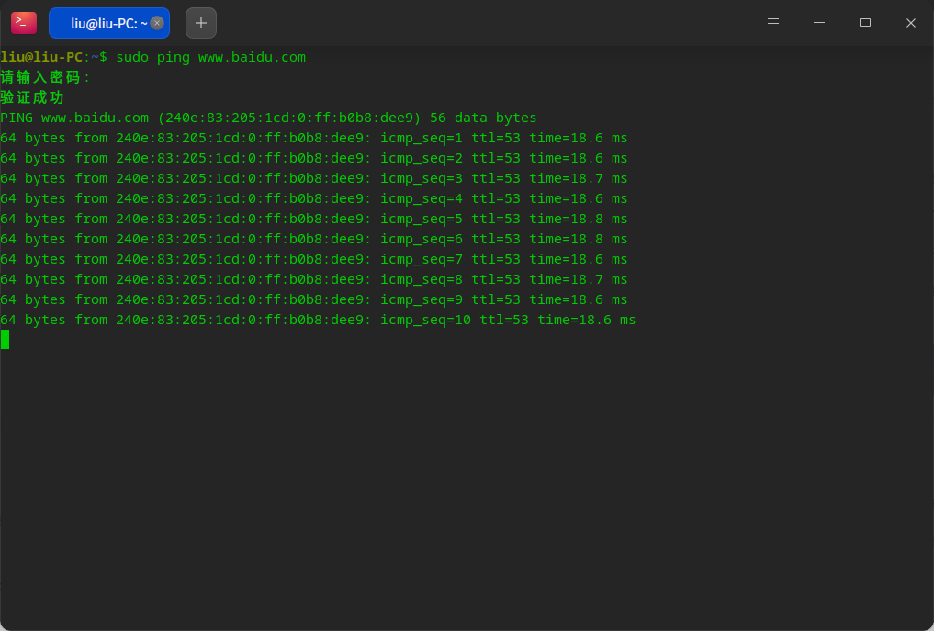Click the liu@liu-PC shell prompt text
The height and width of the screenshot is (631, 934).
pyautogui.click(x=41, y=57)
